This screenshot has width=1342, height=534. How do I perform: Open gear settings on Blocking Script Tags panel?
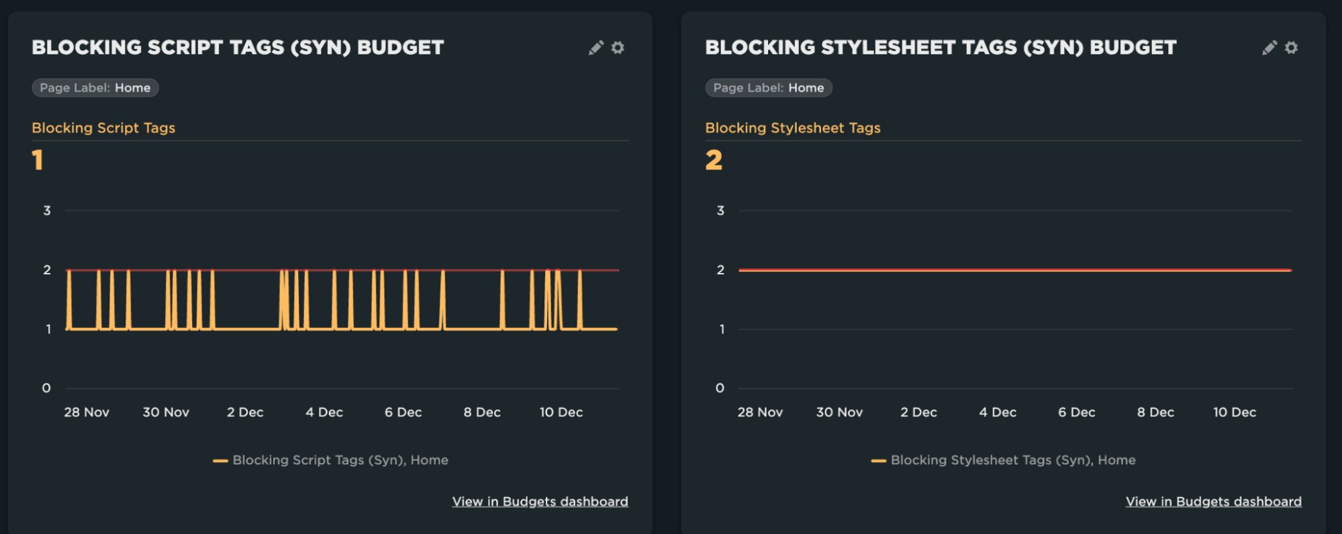tap(618, 48)
